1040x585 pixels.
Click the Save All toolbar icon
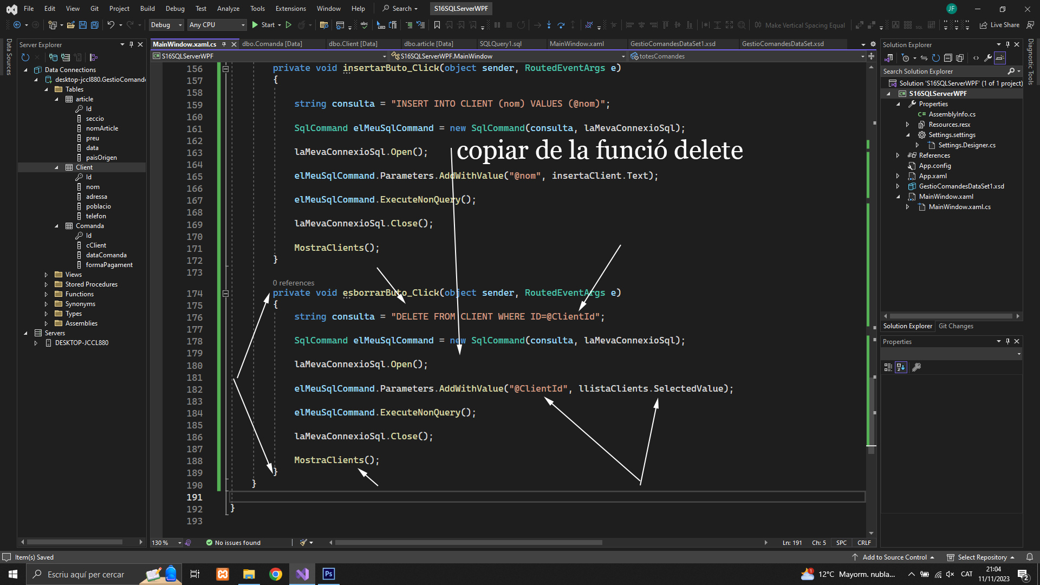pyautogui.click(x=95, y=25)
